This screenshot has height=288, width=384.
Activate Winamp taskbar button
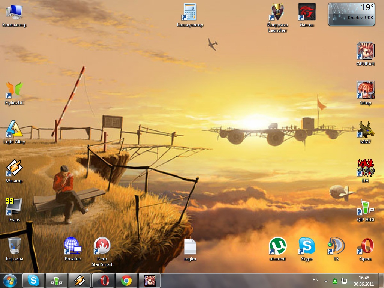coord(80,280)
